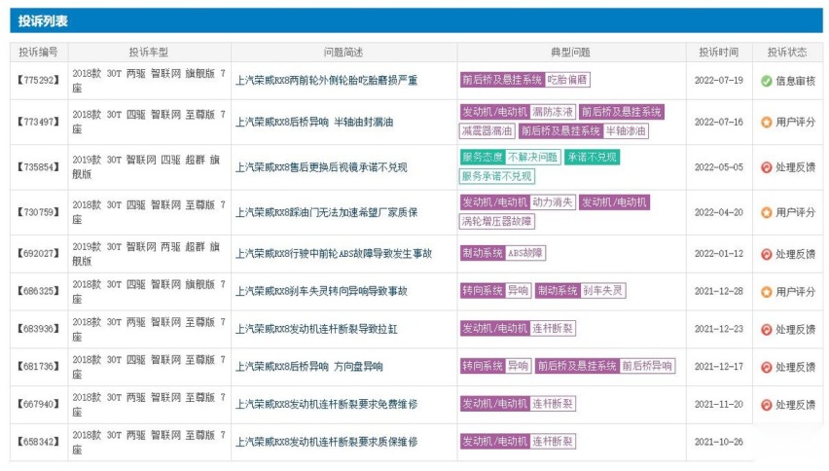Click the 不解决问题 tag
Image resolution: width=829 pixels, height=471 pixels.
click(x=533, y=158)
